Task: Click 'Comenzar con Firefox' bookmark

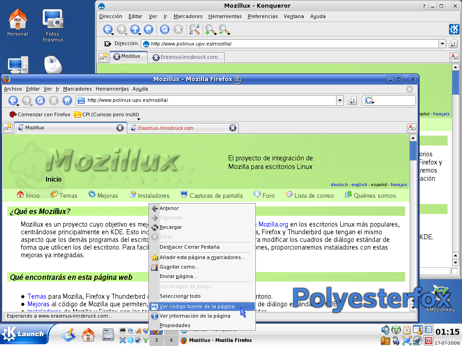Action: pyautogui.click(x=40, y=114)
